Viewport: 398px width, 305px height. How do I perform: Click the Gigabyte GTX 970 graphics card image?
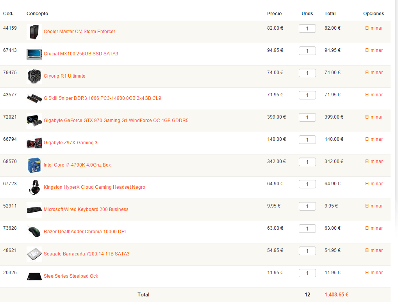[34, 121]
